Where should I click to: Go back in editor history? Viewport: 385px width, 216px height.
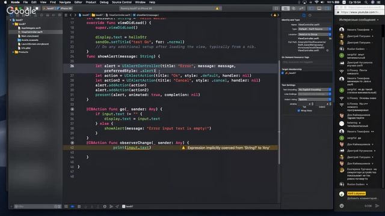coord(71,15)
